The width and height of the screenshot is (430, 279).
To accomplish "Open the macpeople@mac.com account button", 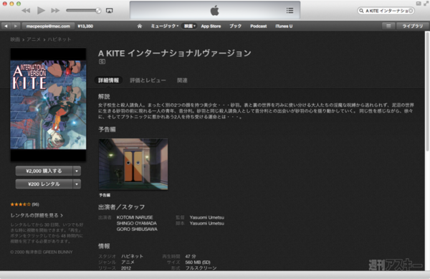I will pyautogui.click(x=48, y=26).
